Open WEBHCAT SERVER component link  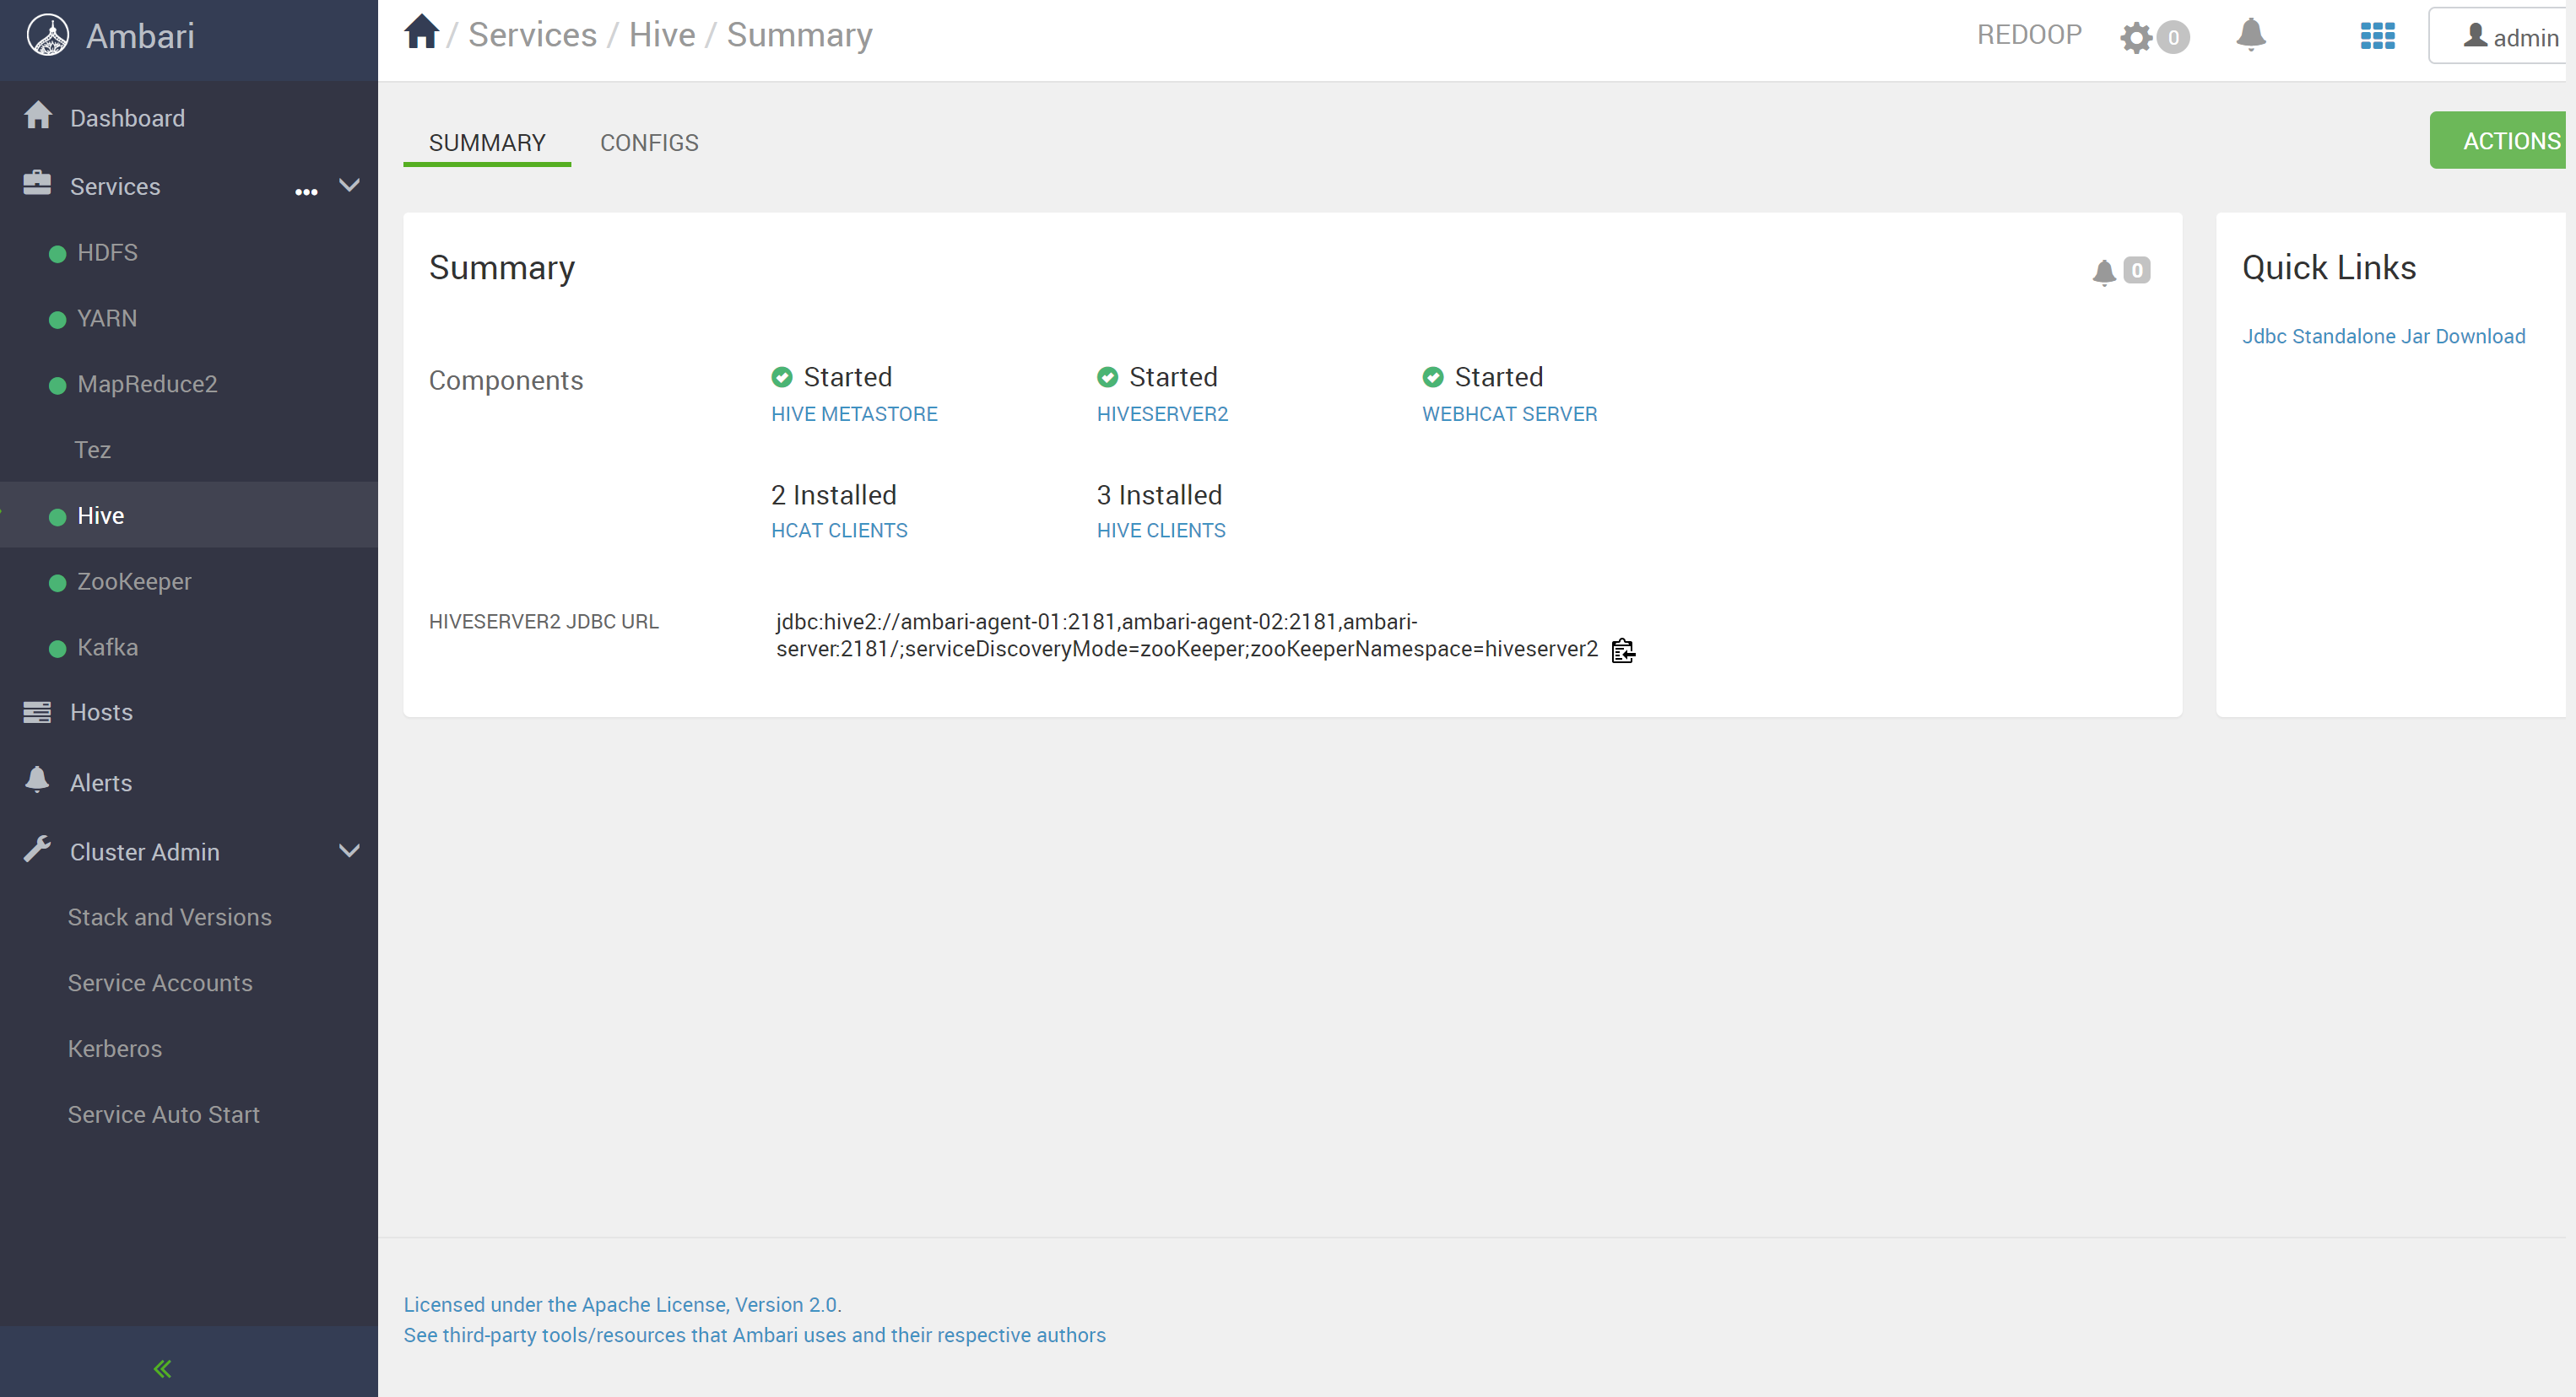pyautogui.click(x=1509, y=413)
